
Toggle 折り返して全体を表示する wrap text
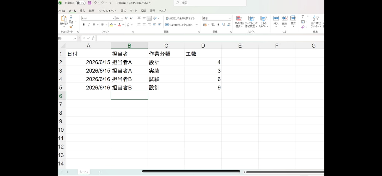coord(180,18)
